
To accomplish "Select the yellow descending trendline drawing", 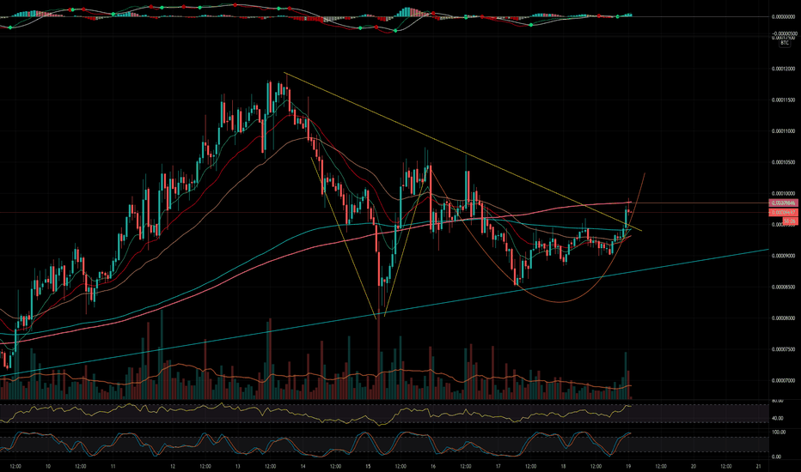I will click(x=462, y=152).
